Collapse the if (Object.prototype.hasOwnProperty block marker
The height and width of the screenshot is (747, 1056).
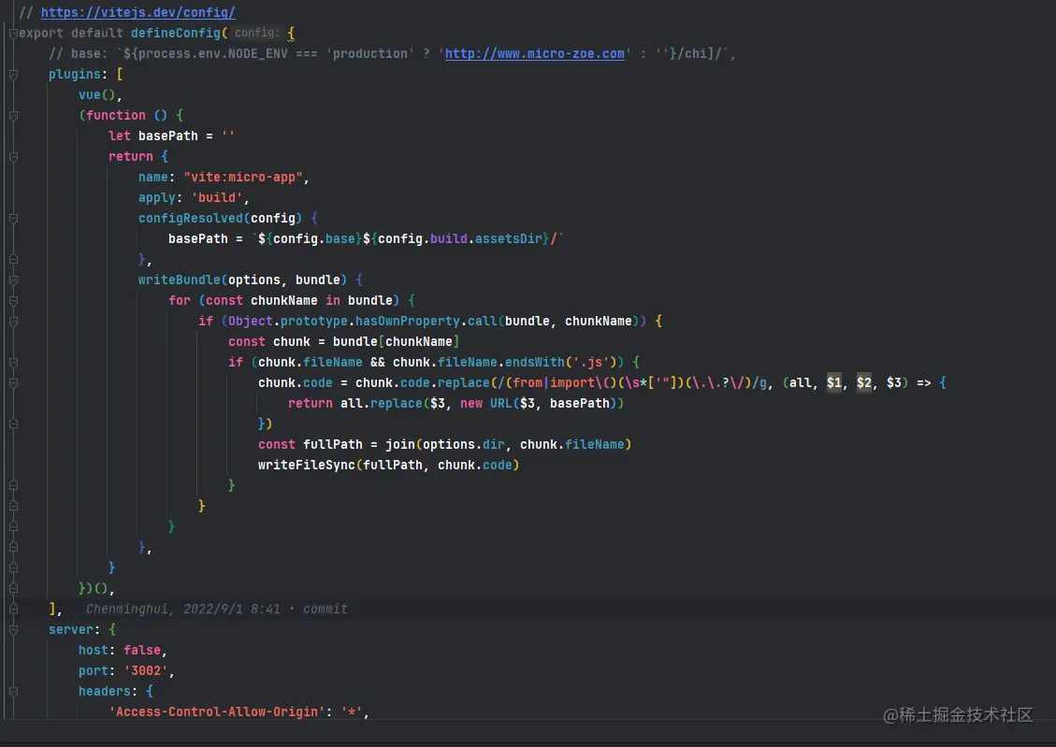(x=13, y=322)
